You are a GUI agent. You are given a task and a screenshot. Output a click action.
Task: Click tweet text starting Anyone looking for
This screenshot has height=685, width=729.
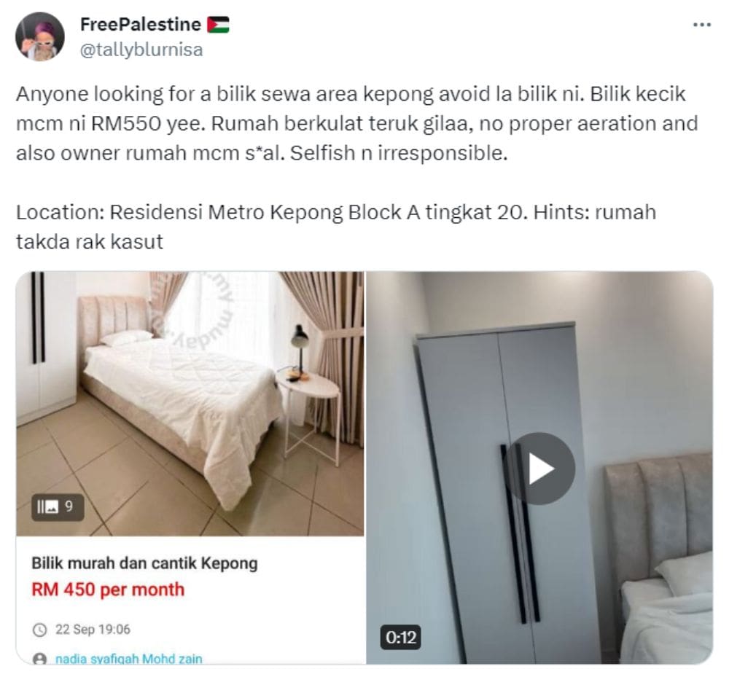tap(357, 123)
